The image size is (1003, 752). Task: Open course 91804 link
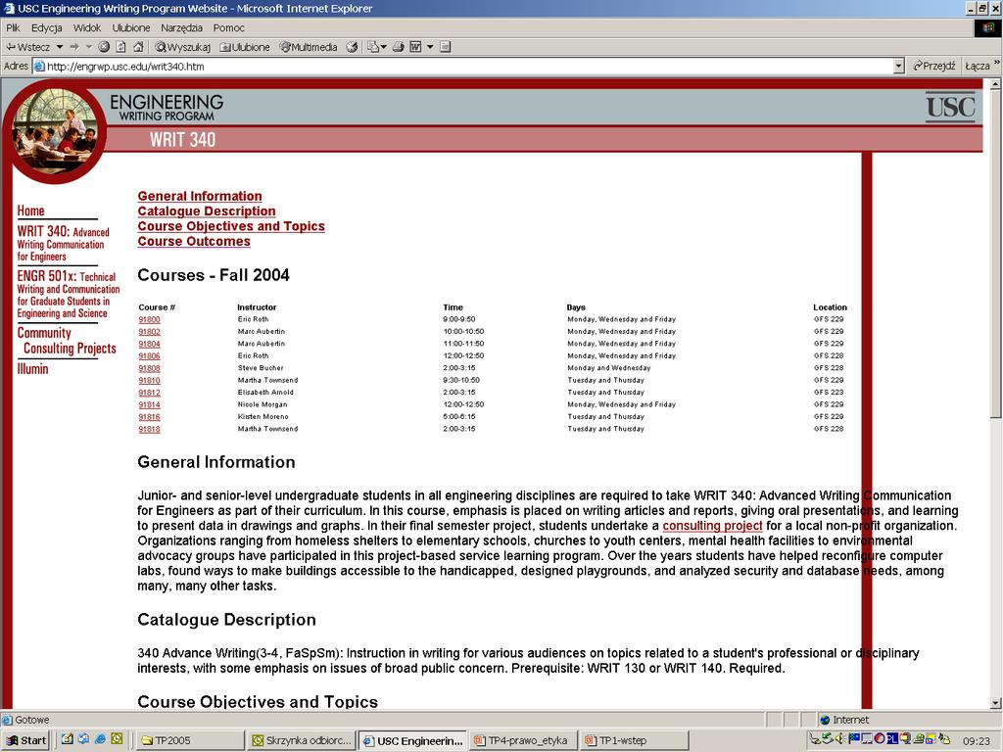pos(149,344)
